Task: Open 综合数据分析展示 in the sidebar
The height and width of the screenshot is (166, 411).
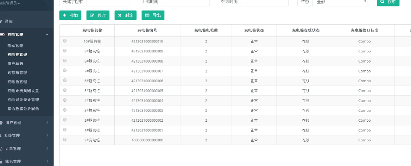Action: click(23, 109)
